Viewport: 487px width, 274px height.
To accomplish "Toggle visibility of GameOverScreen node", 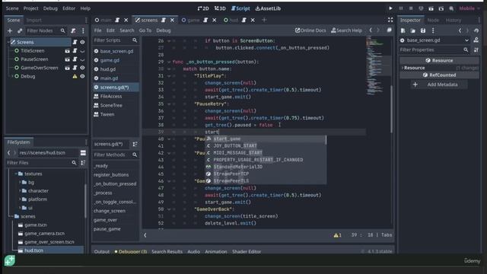I will pos(82,68).
